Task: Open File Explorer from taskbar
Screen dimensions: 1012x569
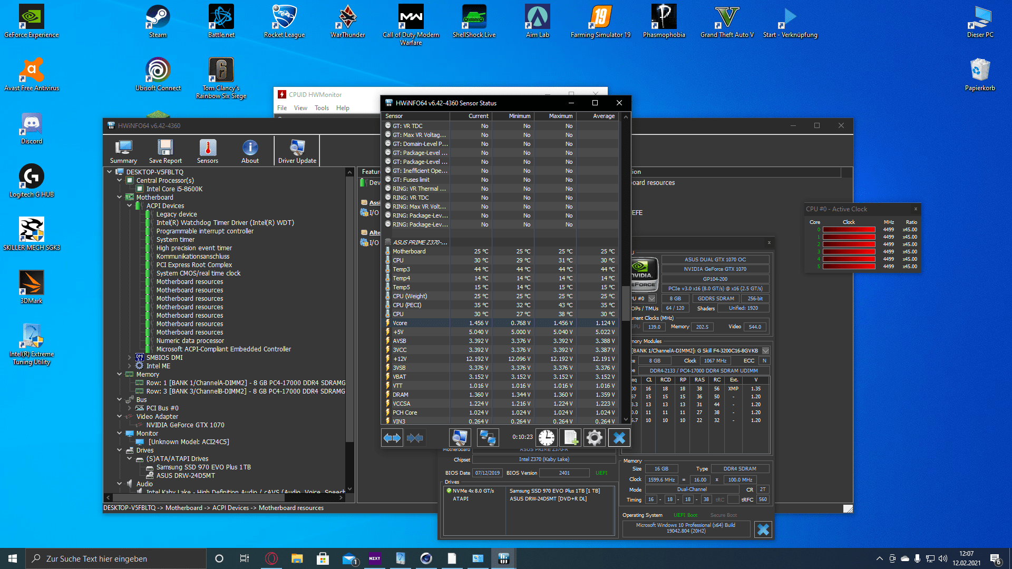Action: (x=297, y=558)
